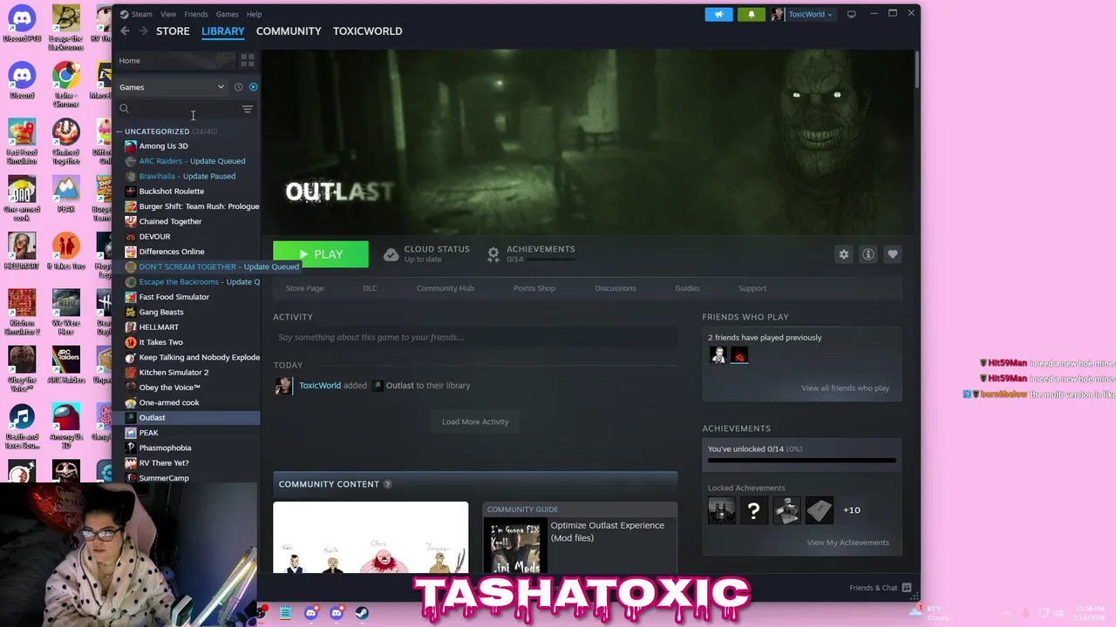Click the Community Content help question mark
This screenshot has width=1116, height=627.
(387, 484)
